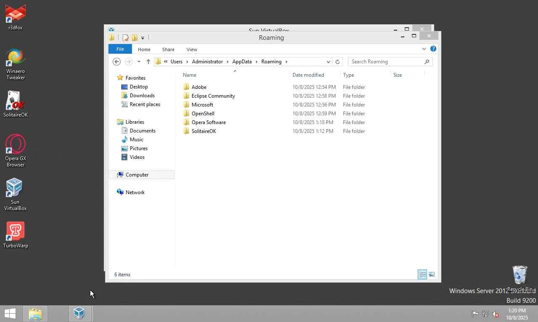Screen dimensions: 538x322
Task: Open the Home ribbon tab
Action: 144,49
